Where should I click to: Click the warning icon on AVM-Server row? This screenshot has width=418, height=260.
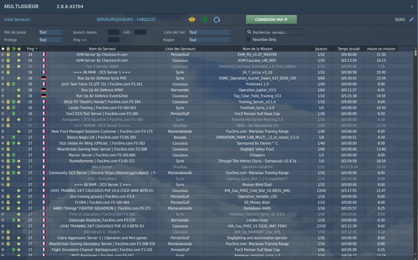click(x=19, y=60)
